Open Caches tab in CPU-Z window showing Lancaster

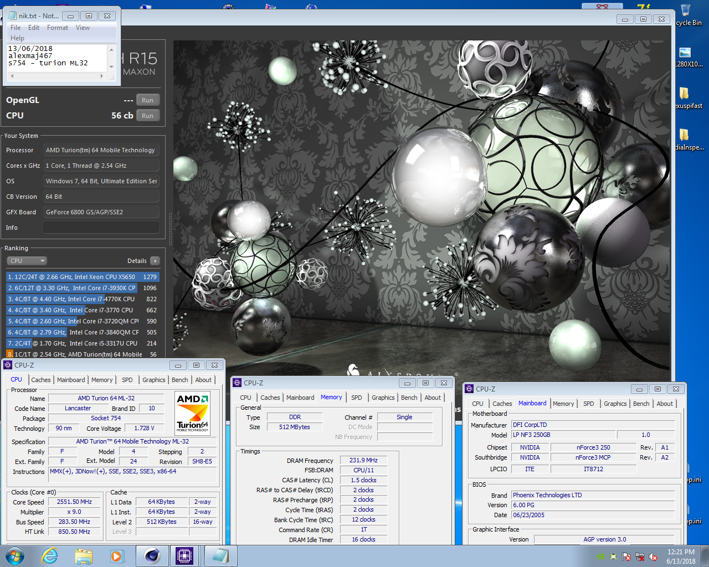(41, 380)
